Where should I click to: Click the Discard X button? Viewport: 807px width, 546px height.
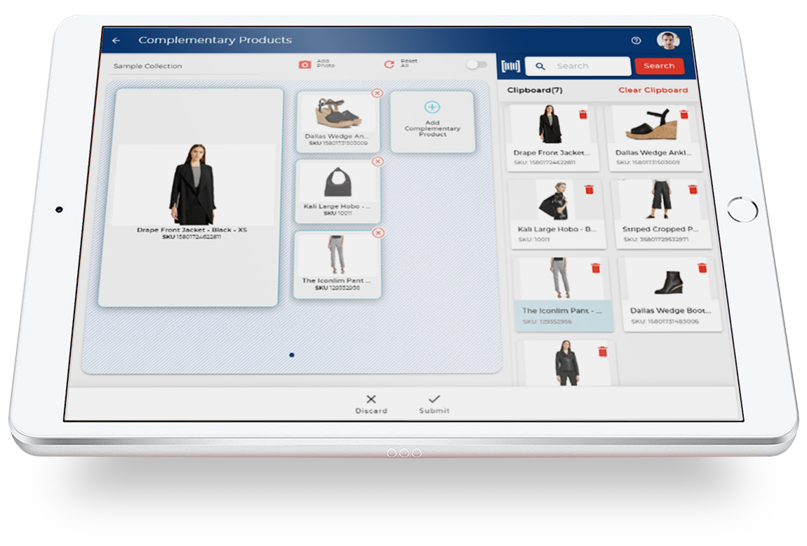371,404
